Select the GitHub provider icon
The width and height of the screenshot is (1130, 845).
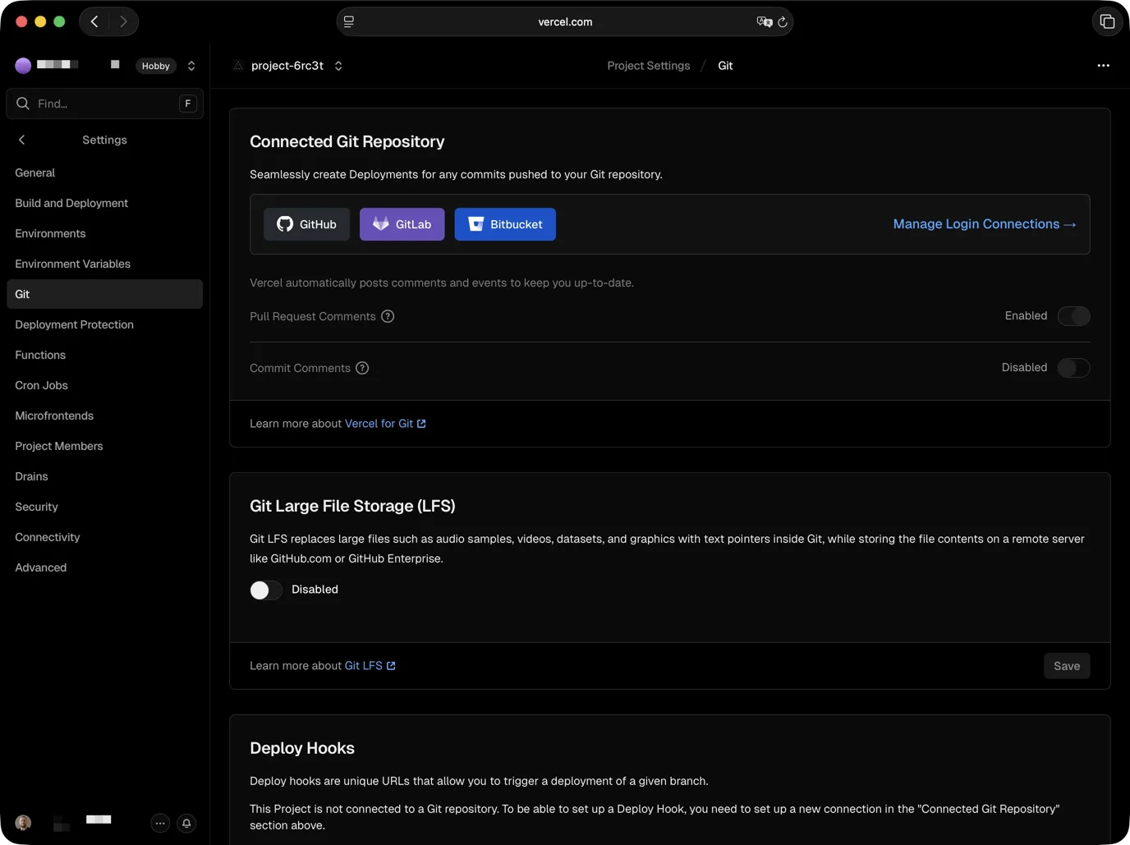285,223
